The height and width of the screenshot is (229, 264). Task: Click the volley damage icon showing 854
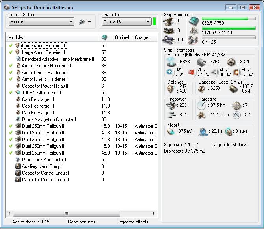171,115
